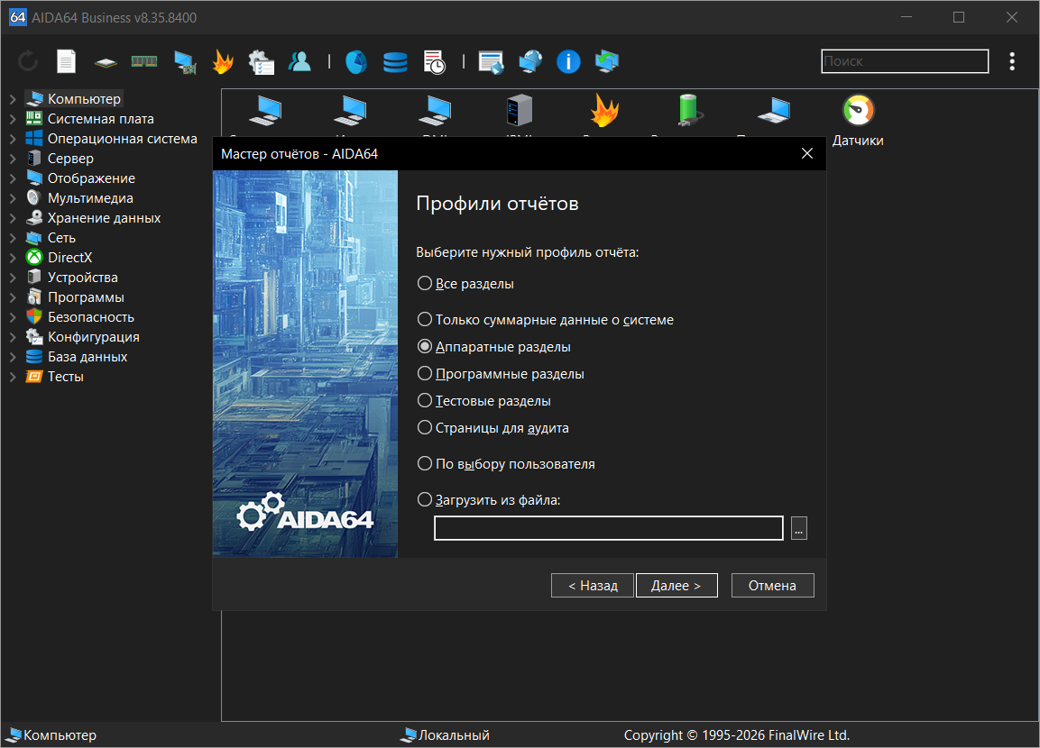Choose the 'Тестовые разделы' profile

point(484,401)
